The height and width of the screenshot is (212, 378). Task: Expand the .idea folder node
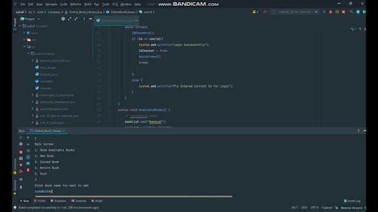[x=24, y=33]
